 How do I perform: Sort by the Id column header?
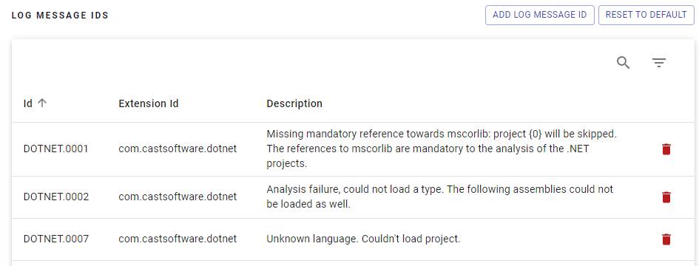click(28, 103)
